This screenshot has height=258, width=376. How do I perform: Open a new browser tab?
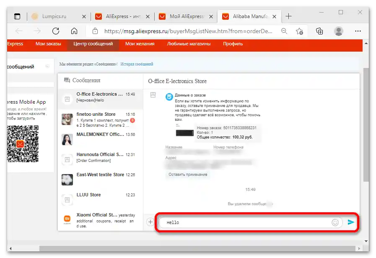point(288,16)
